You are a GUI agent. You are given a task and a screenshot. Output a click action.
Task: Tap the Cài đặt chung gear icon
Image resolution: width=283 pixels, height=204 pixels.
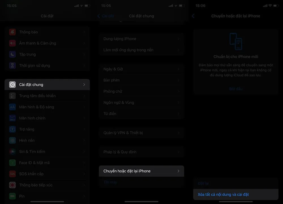(x=12, y=85)
